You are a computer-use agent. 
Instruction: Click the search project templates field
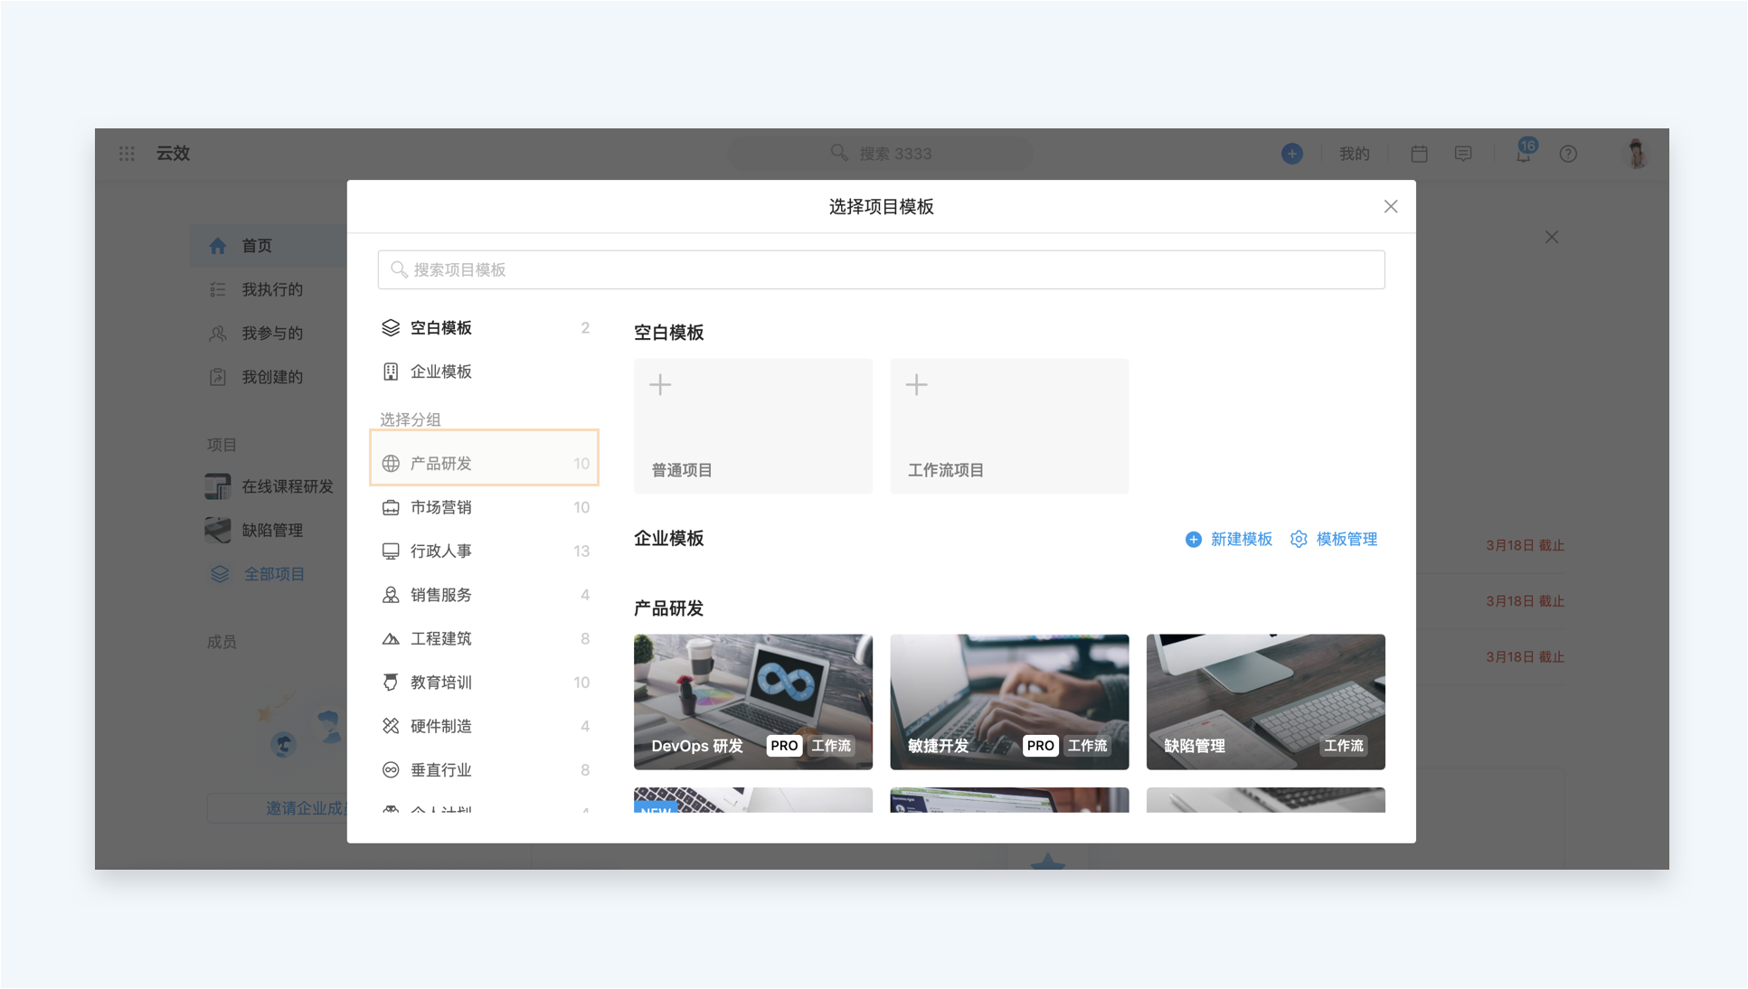[881, 269]
